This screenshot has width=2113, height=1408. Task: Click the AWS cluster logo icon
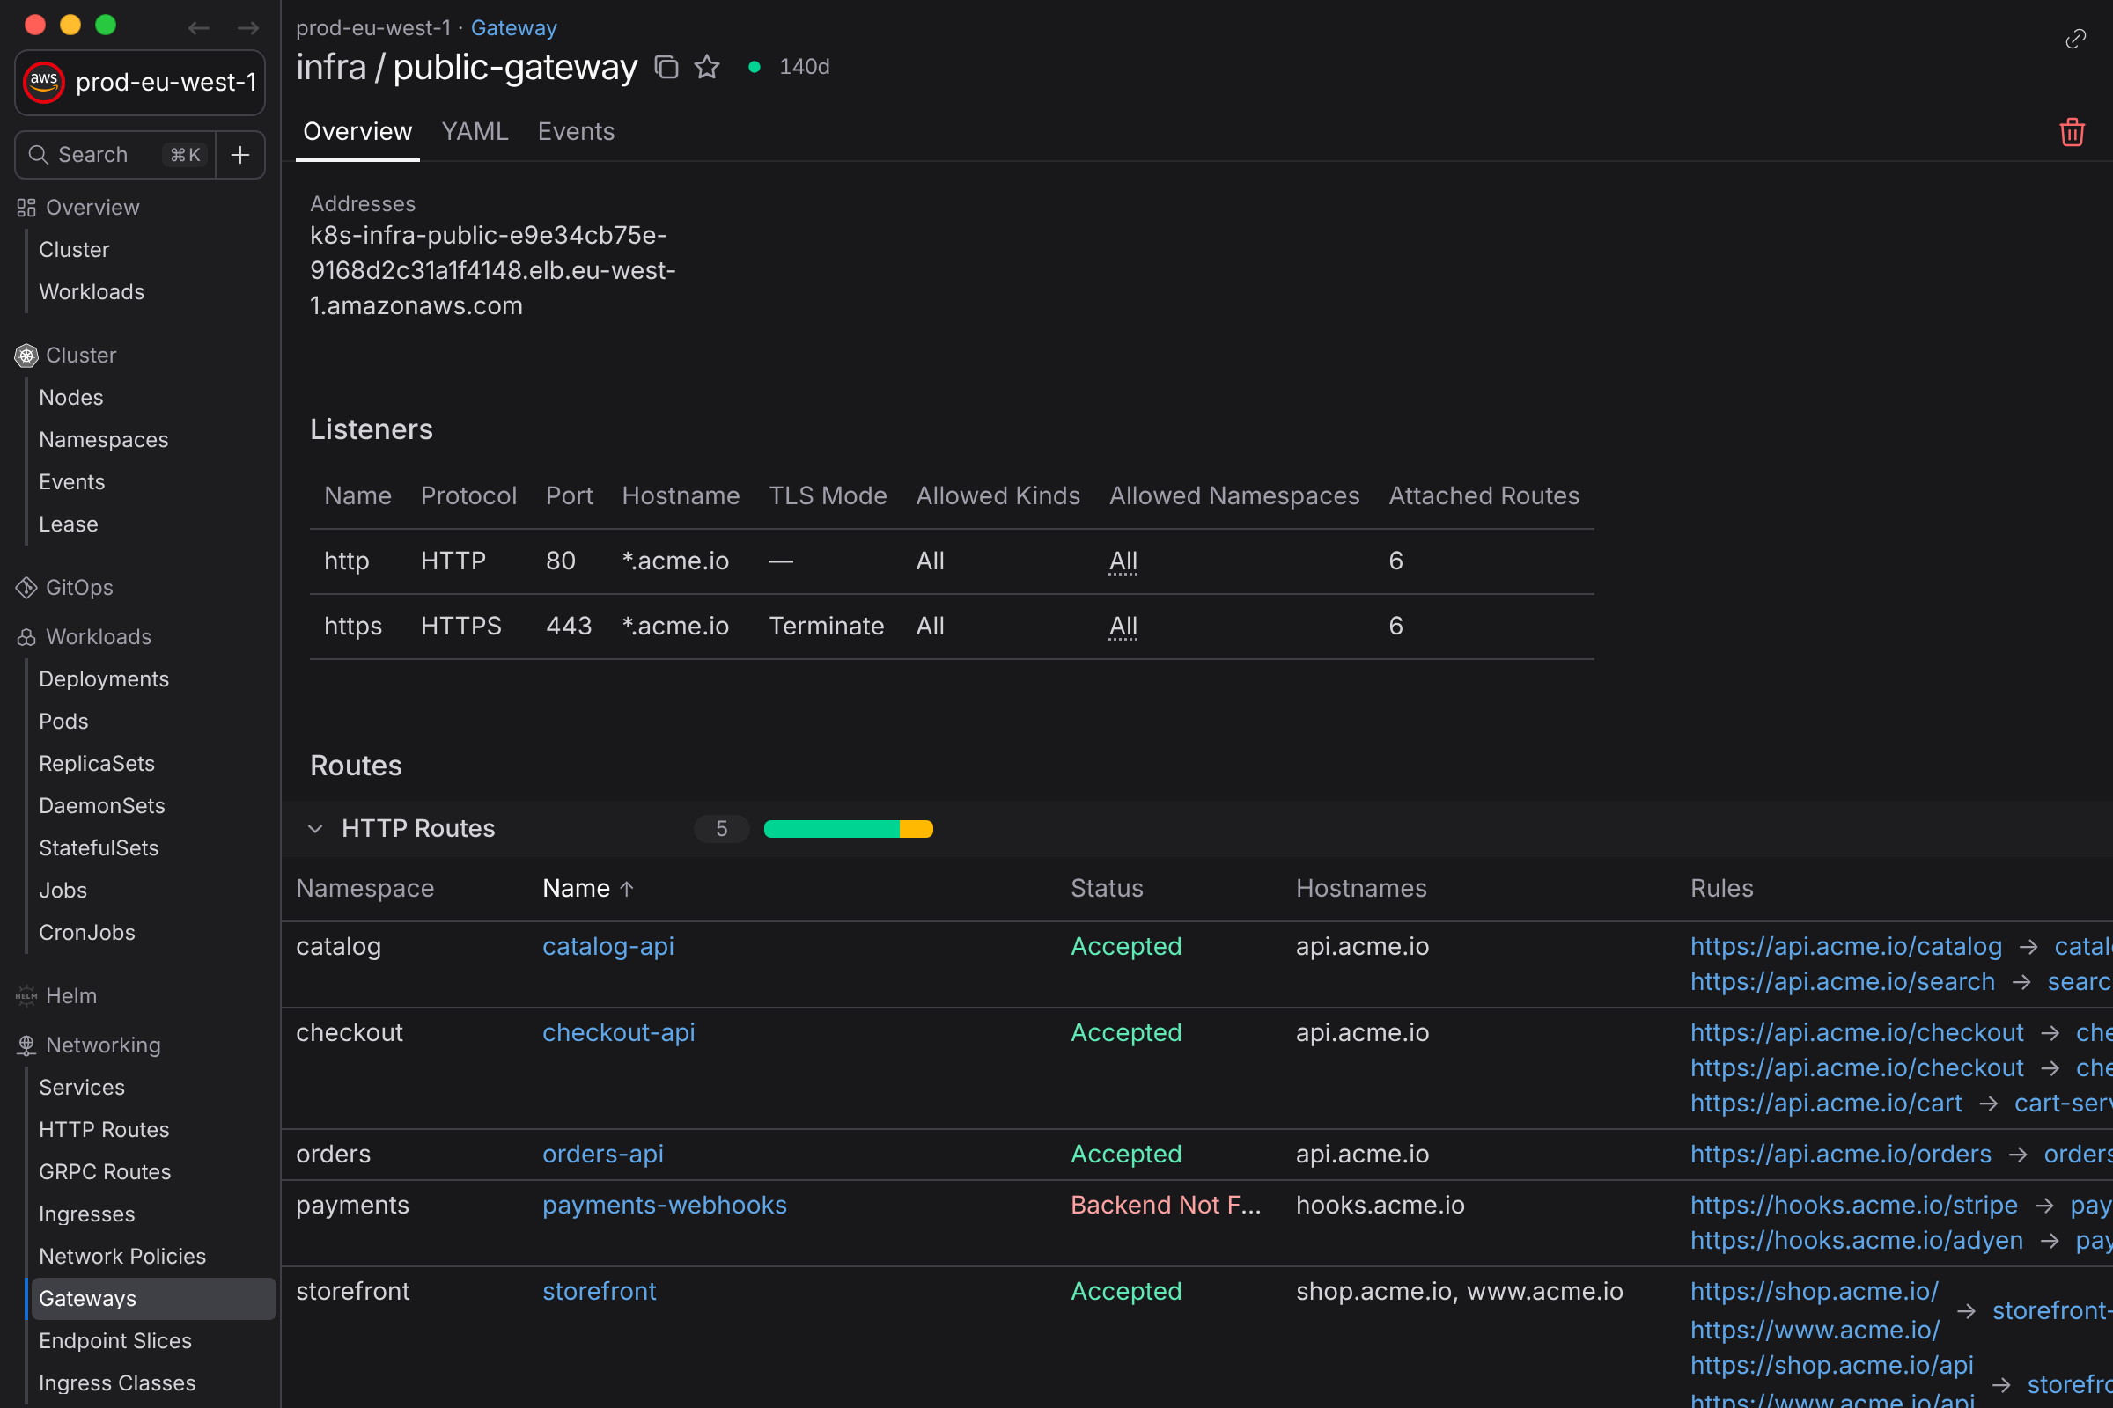tap(43, 82)
